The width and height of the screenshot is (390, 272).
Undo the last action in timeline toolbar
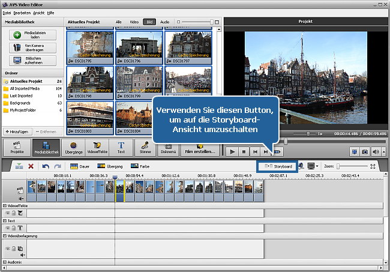(x=45, y=166)
